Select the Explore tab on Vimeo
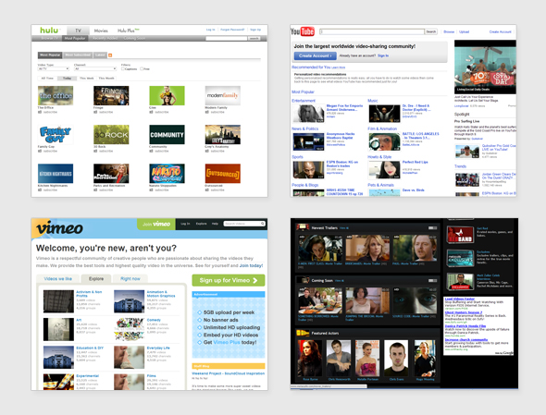546x415 pixels. click(96, 278)
